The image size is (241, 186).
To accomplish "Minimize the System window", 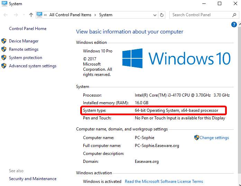I will coord(204,3).
